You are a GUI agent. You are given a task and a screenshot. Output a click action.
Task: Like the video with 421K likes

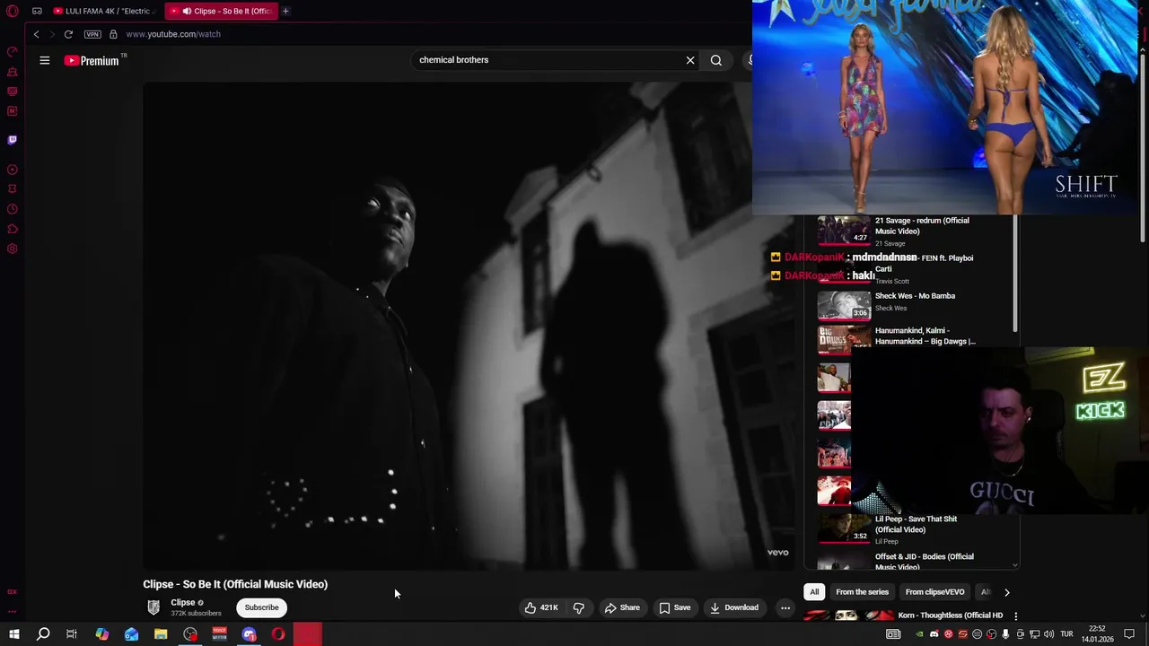pos(541,607)
